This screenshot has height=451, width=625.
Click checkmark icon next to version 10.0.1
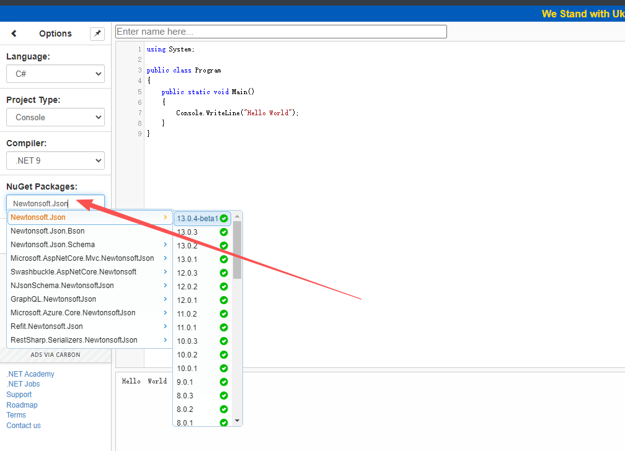[x=224, y=368]
